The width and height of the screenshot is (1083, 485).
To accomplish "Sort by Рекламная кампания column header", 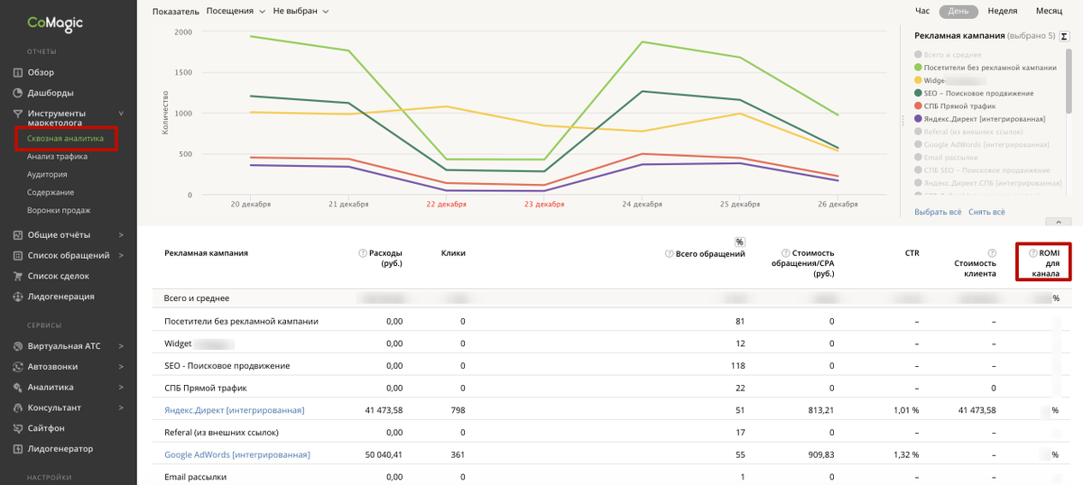I will click(206, 253).
